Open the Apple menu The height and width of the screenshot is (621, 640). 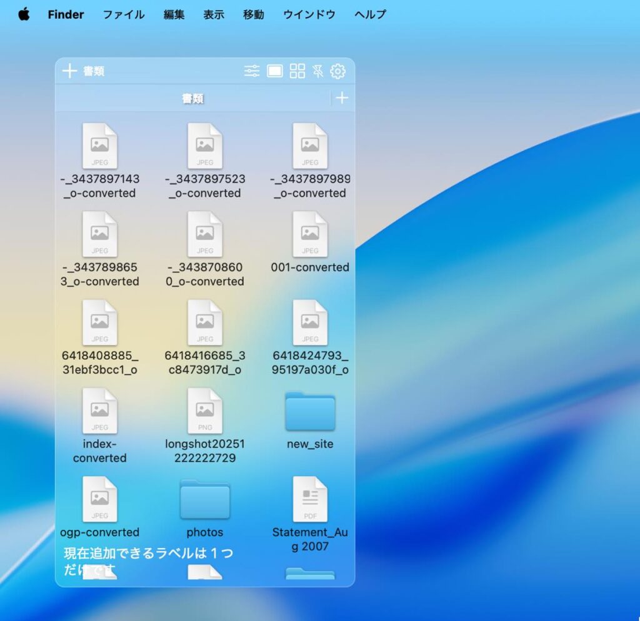[24, 14]
